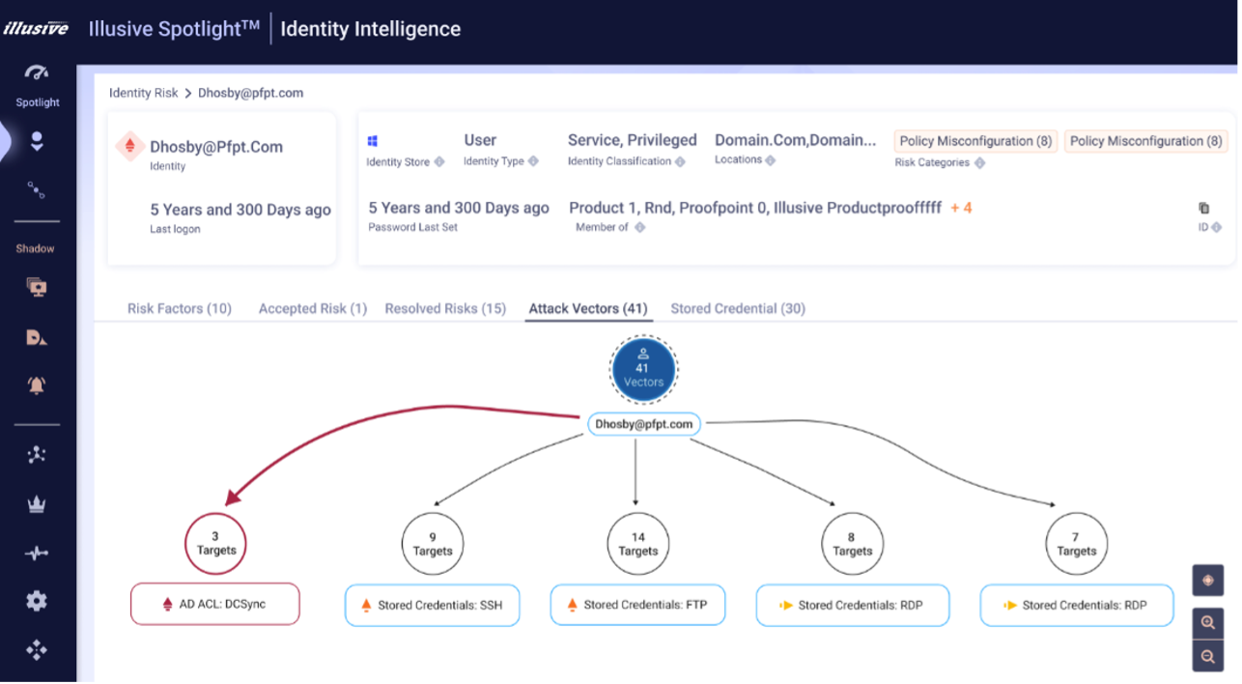Click the red diamond identity risk icon
The height and width of the screenshot is (684, 1242).
[x=129, y=147]
